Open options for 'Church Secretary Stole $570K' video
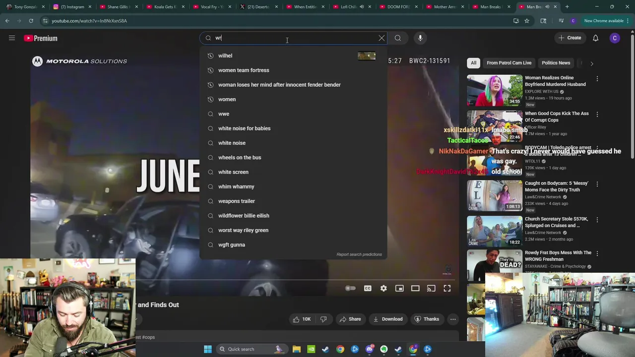The width and height of the screenshot is (635, 357). coord(597,220)
